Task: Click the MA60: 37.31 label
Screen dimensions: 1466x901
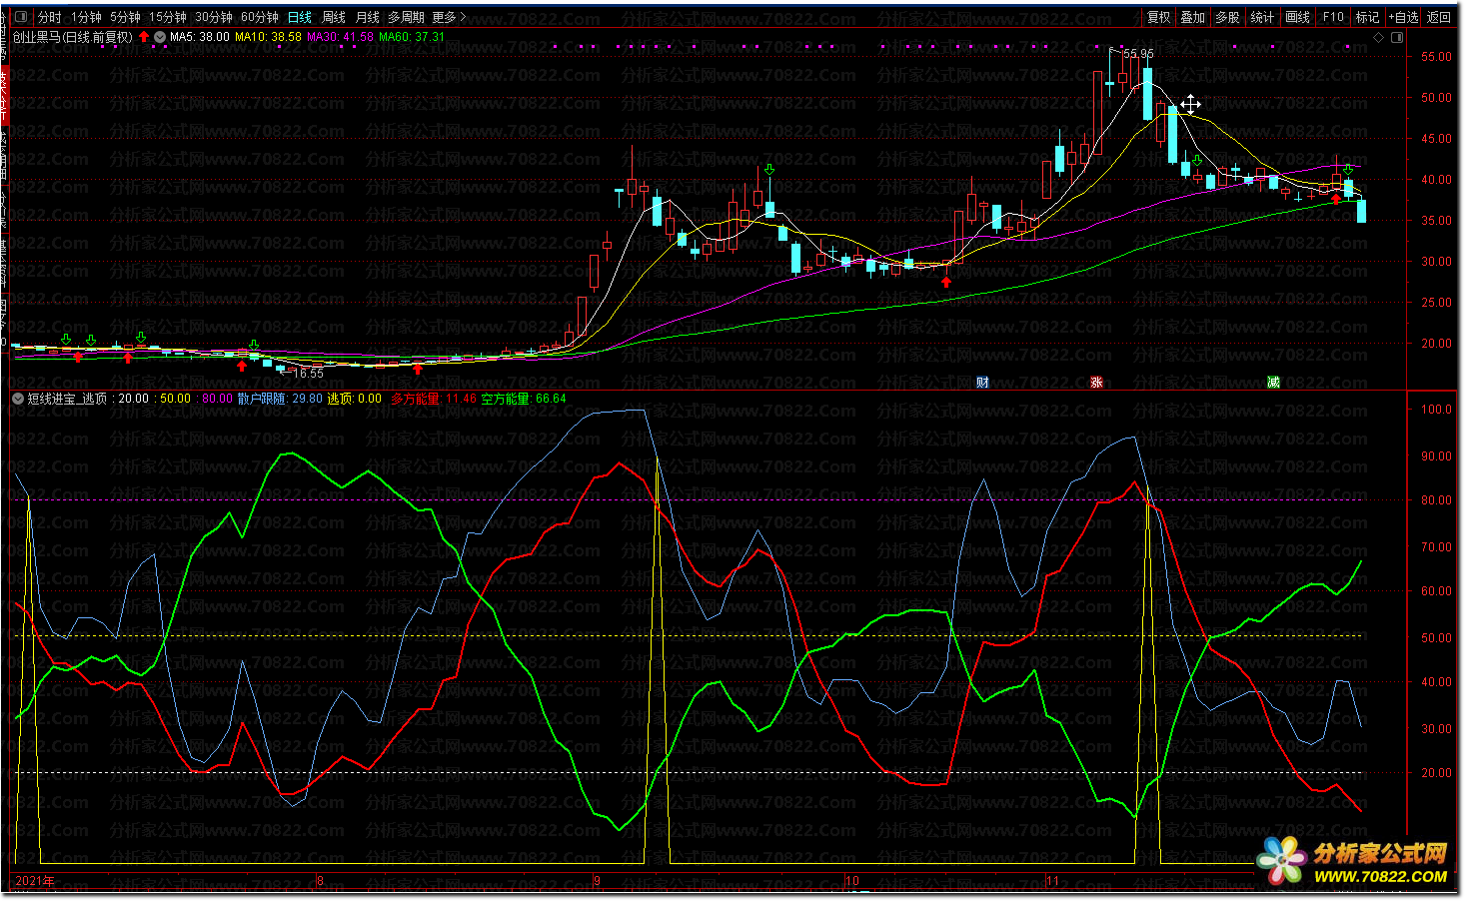Action: [412, 37]
